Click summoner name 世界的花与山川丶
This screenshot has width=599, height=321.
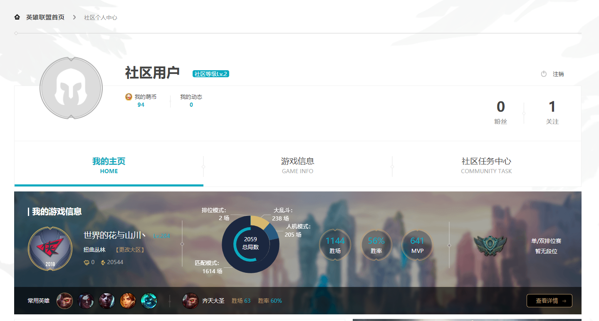coord(115,235)
